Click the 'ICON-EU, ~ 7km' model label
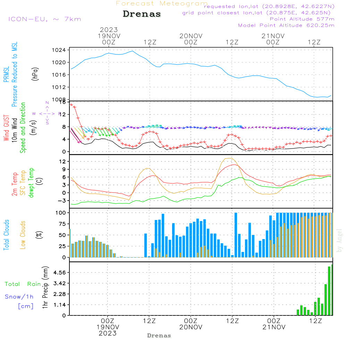Image resolution: width=347 pixels, height=347 pixels. pyautogui.click(x=45, y=19)
